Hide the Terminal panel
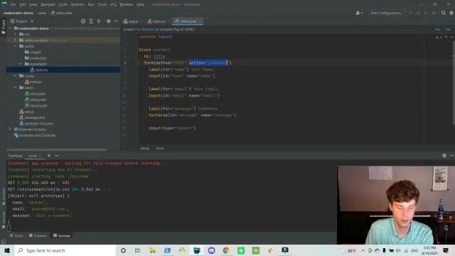This screenshot has height=256, width=455. 452,156
